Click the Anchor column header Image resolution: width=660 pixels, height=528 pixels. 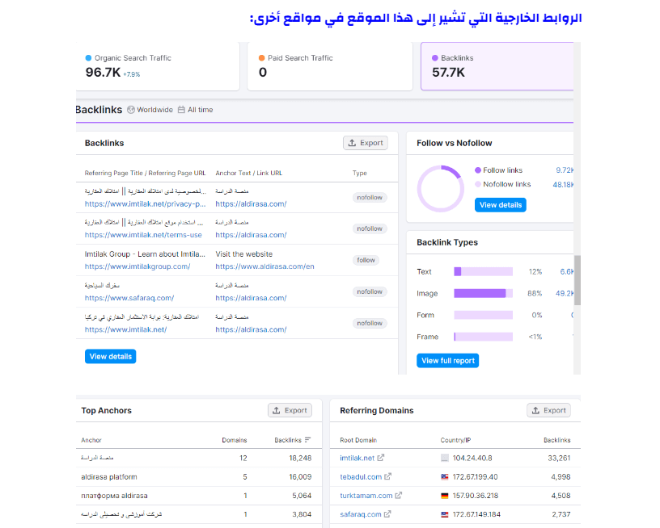[x=91, y=440]
